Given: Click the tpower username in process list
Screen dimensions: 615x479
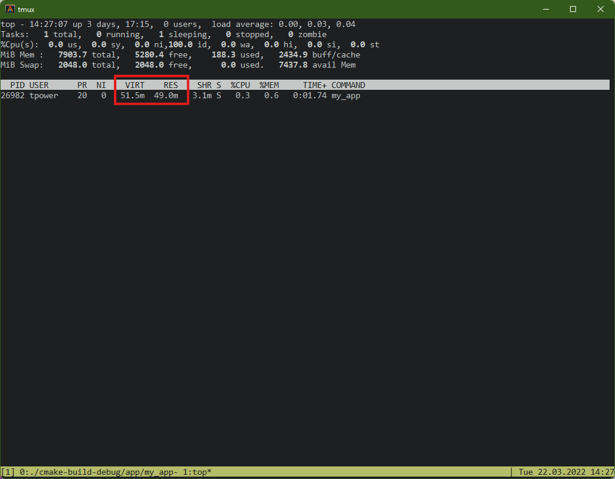Looking at the screenshot, I should [x=43, y=95].
